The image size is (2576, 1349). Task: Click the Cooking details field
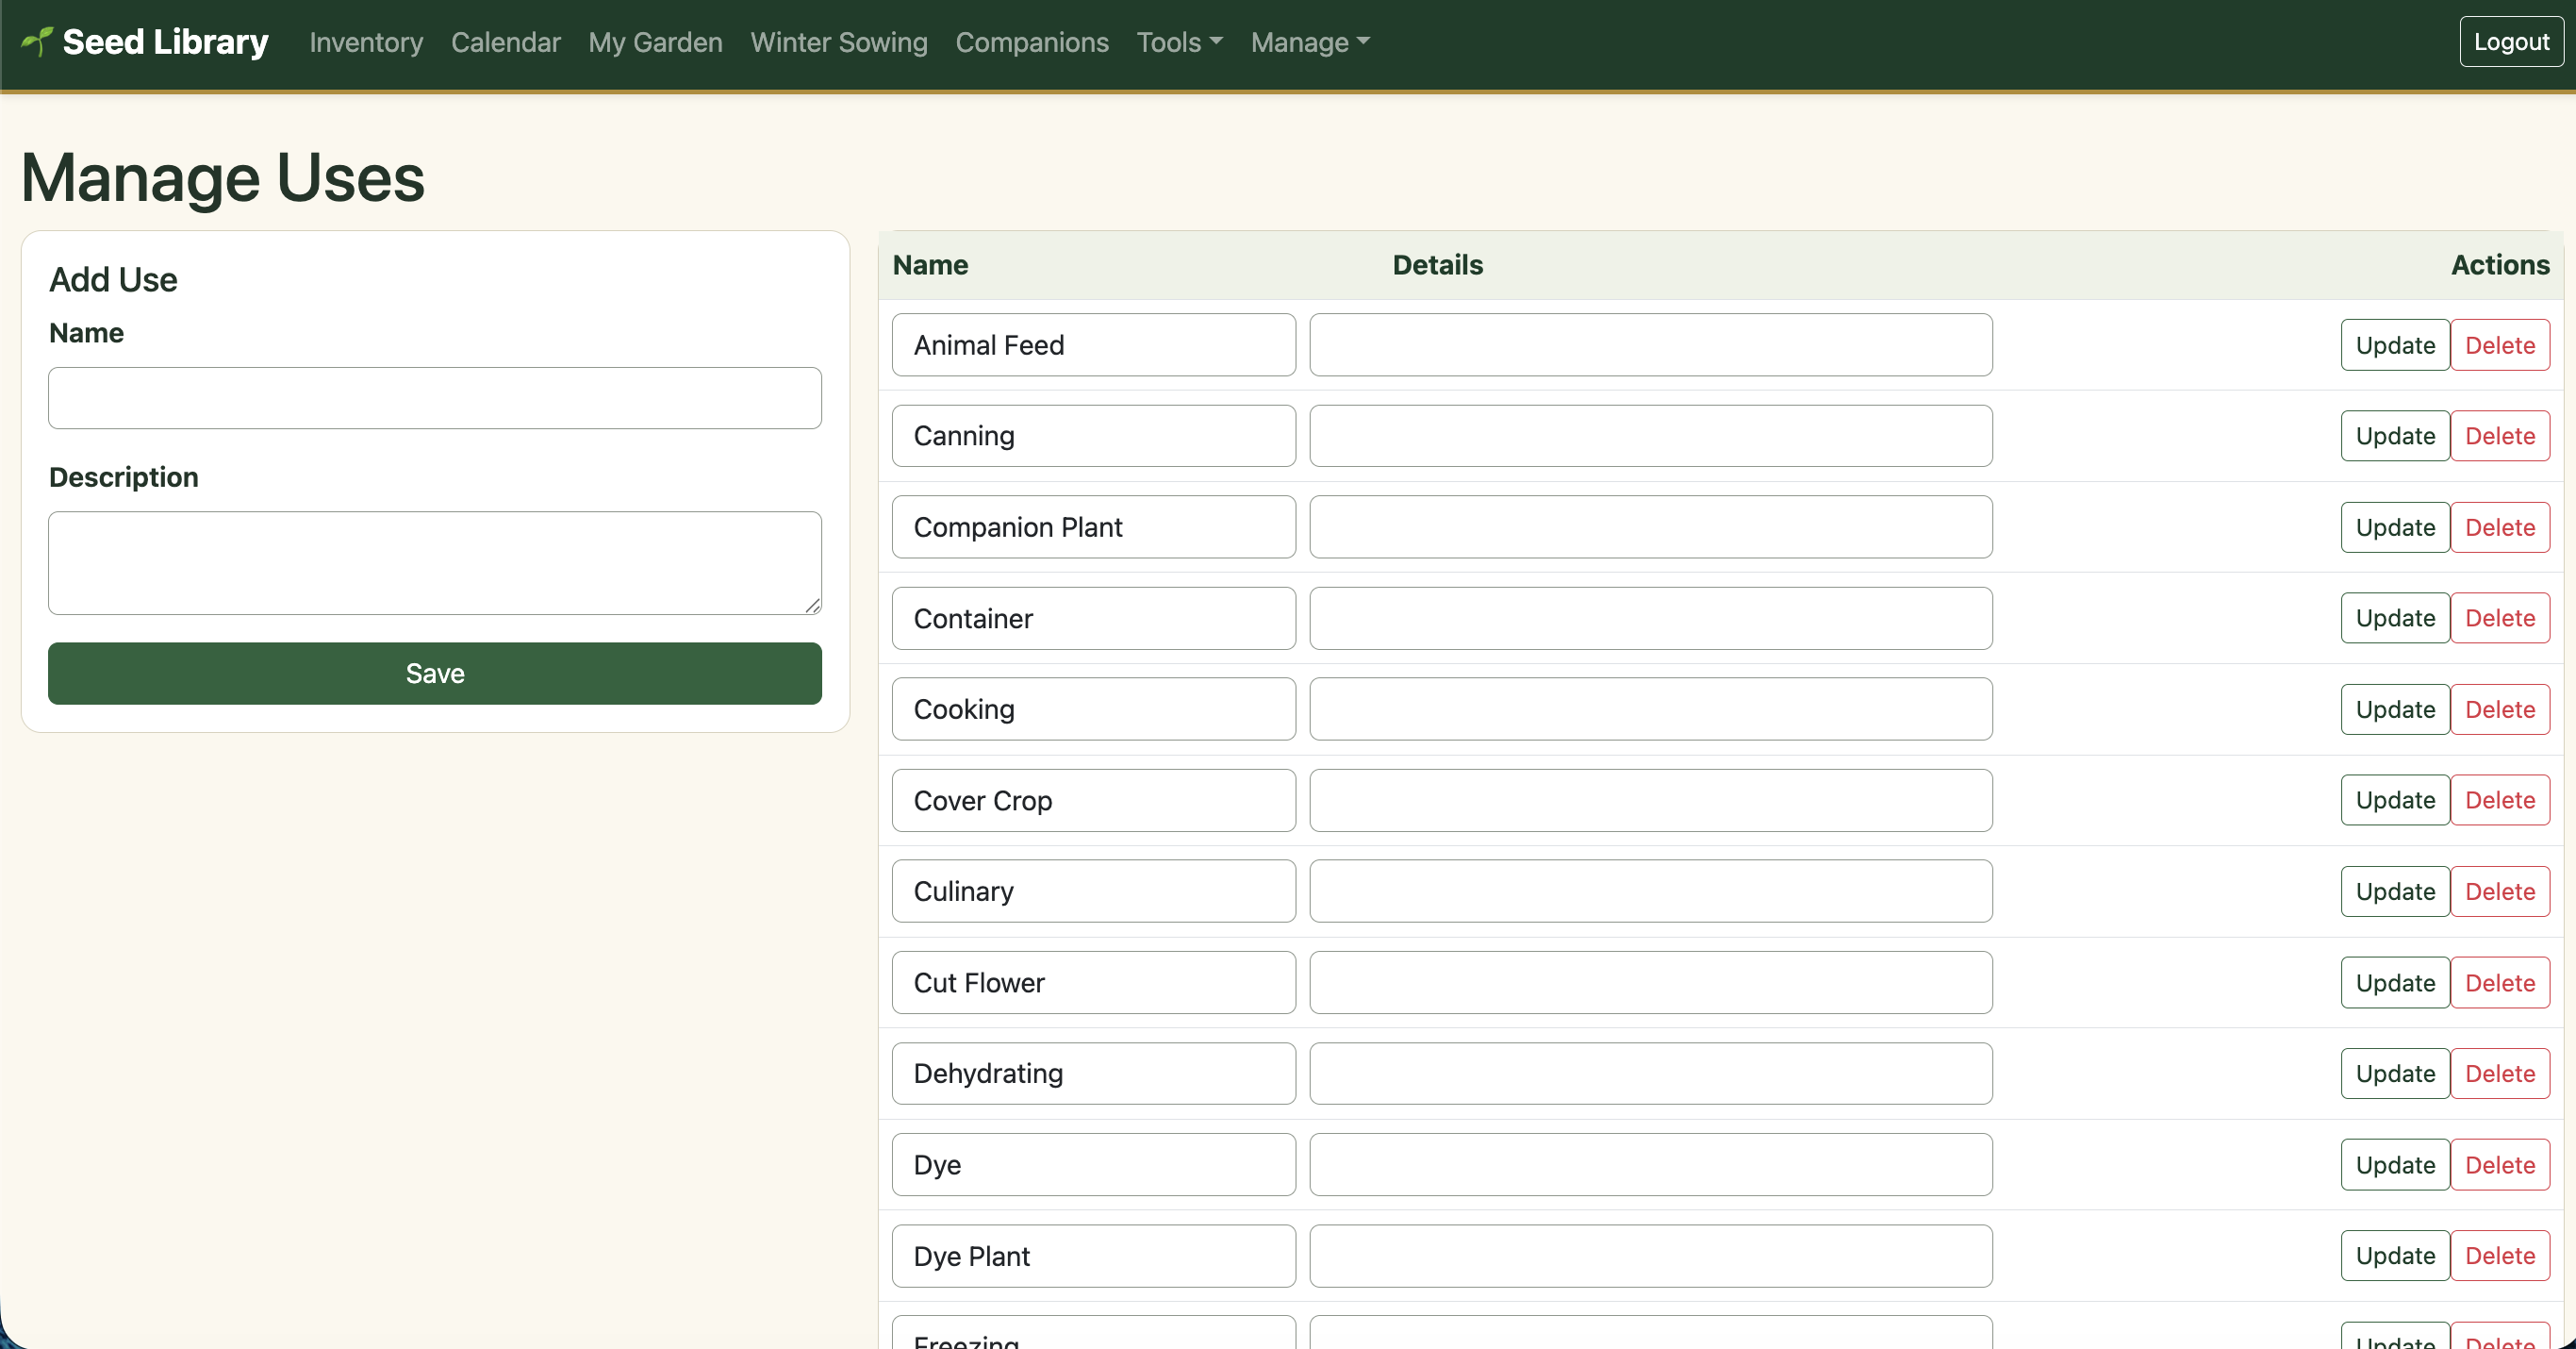1651,709
